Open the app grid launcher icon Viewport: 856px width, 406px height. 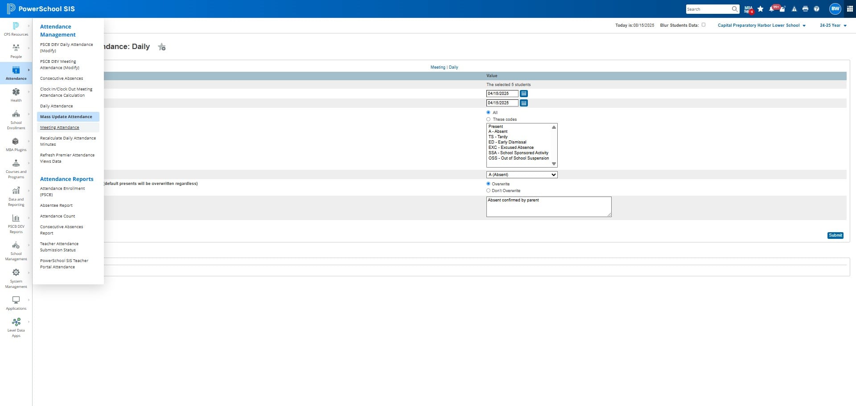point(849,9)
